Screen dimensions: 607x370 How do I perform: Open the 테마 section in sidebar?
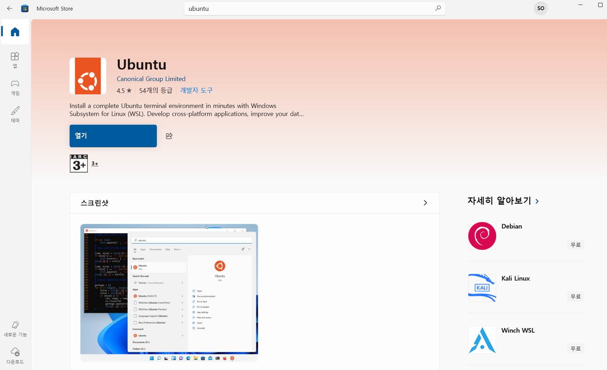click(15, 115)
